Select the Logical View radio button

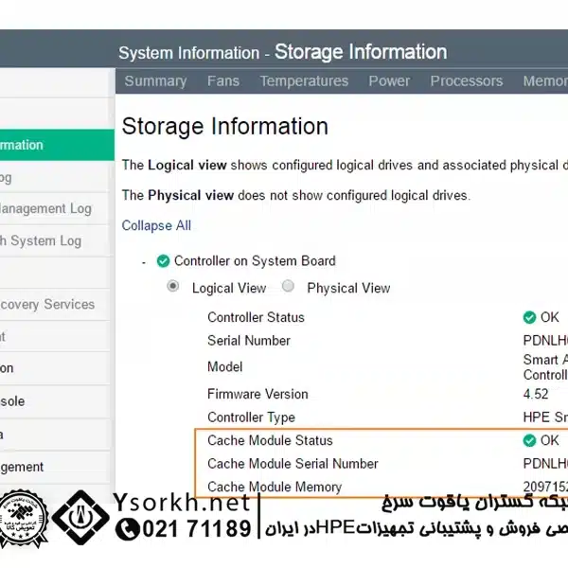pyautogui.click(x=173, y=287)
